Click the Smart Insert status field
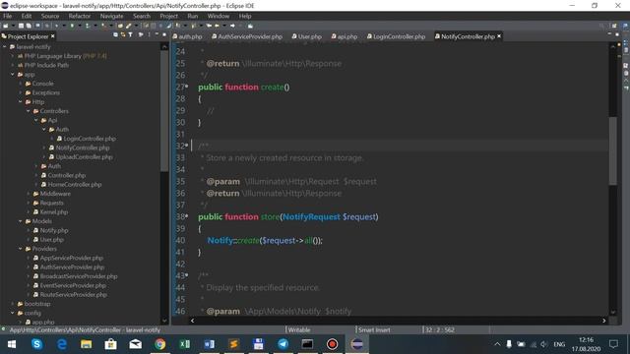 (374, 330)
